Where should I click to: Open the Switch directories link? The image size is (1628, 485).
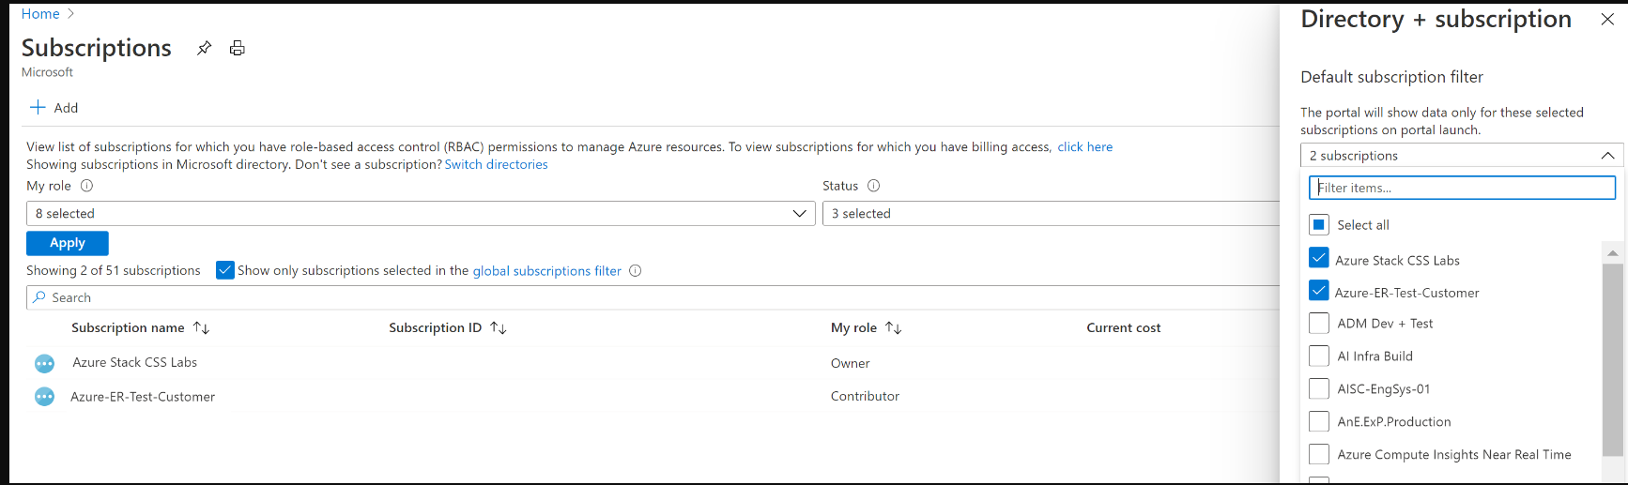pos(496,164)
